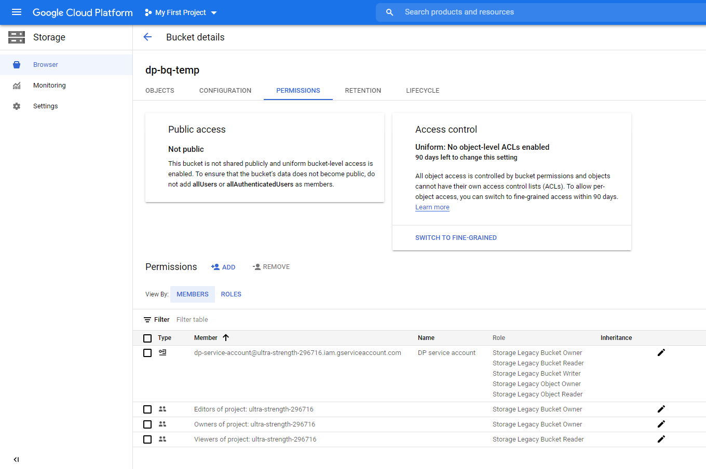The height and width of the screenshot is (469, 706).
Task: Click Storage Legacy Object Owner role text
Action: click(x=537, y=384)
